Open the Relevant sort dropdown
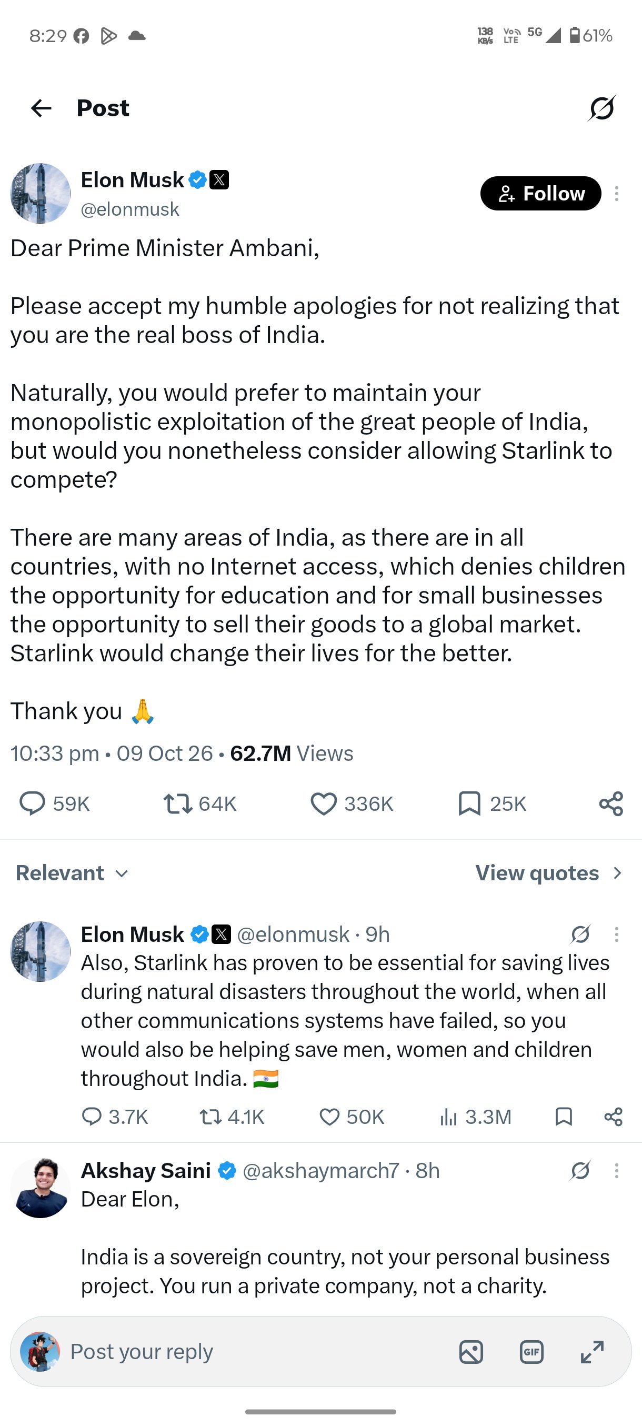Screen dimensions: 642x1427 point(72,873)
